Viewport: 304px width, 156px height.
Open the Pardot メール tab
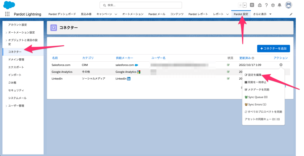(157, 14)
